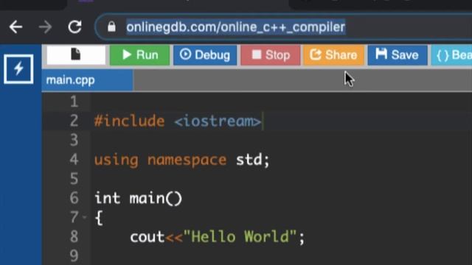The width and height of the screenshot is (472, 265).
Task: Click line number 3 in the gutter
Action: (x=74, y=141)
